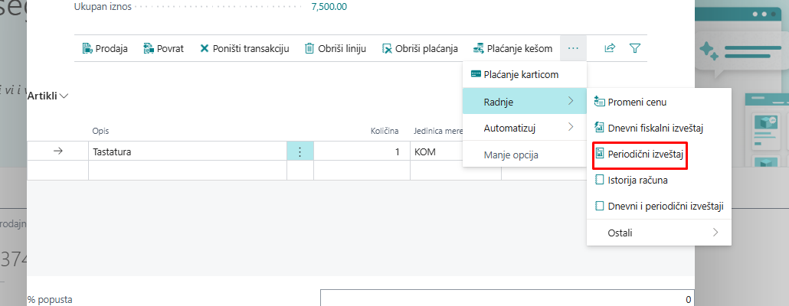Expand the Ostali submenu
This screenshot has height=306, width=789.
[659, 232]
